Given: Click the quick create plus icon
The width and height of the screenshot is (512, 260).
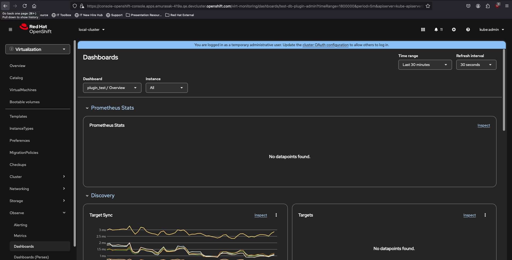Looking at the screenshot, I should [454, 29].
